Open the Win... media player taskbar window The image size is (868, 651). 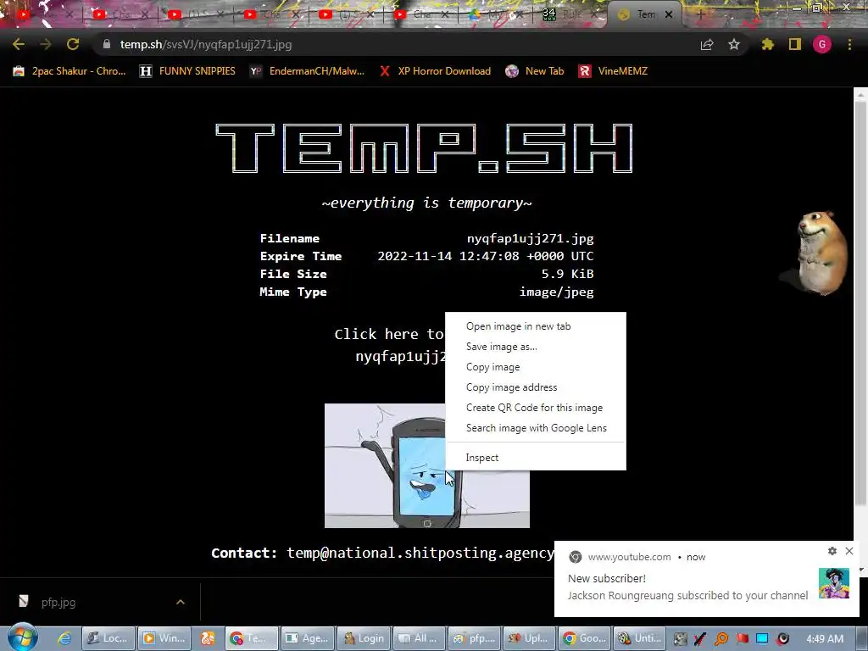(x=164, y=638)
